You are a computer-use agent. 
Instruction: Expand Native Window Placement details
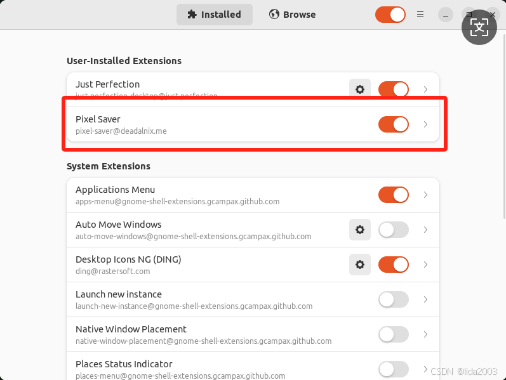tap(425, 334)
